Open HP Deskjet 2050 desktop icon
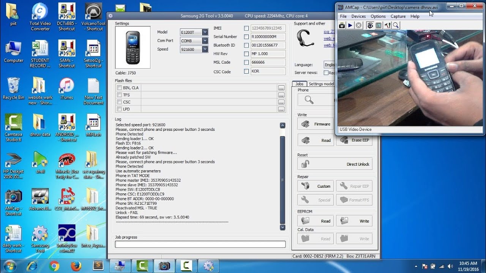 pos(13,165)
